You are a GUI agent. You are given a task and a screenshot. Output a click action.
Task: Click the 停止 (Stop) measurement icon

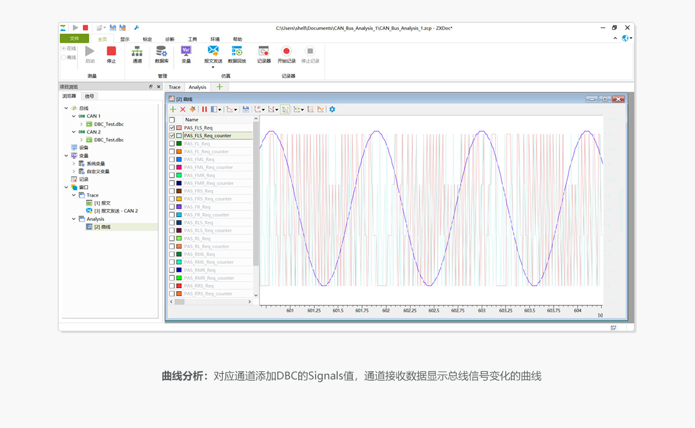click(111, 51)
